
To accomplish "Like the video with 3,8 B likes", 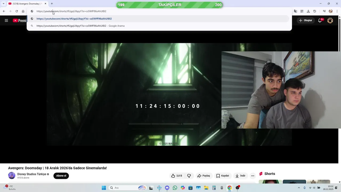I will pyautogui.click(x=177, y=176).
